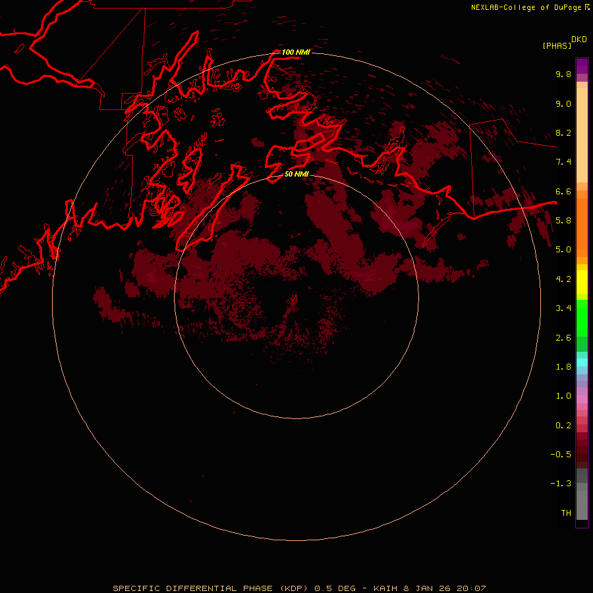Click the cyan color band near 1.8
This screenshot has height=593, width=593.
pyautogui.click(x=582, y=362)
